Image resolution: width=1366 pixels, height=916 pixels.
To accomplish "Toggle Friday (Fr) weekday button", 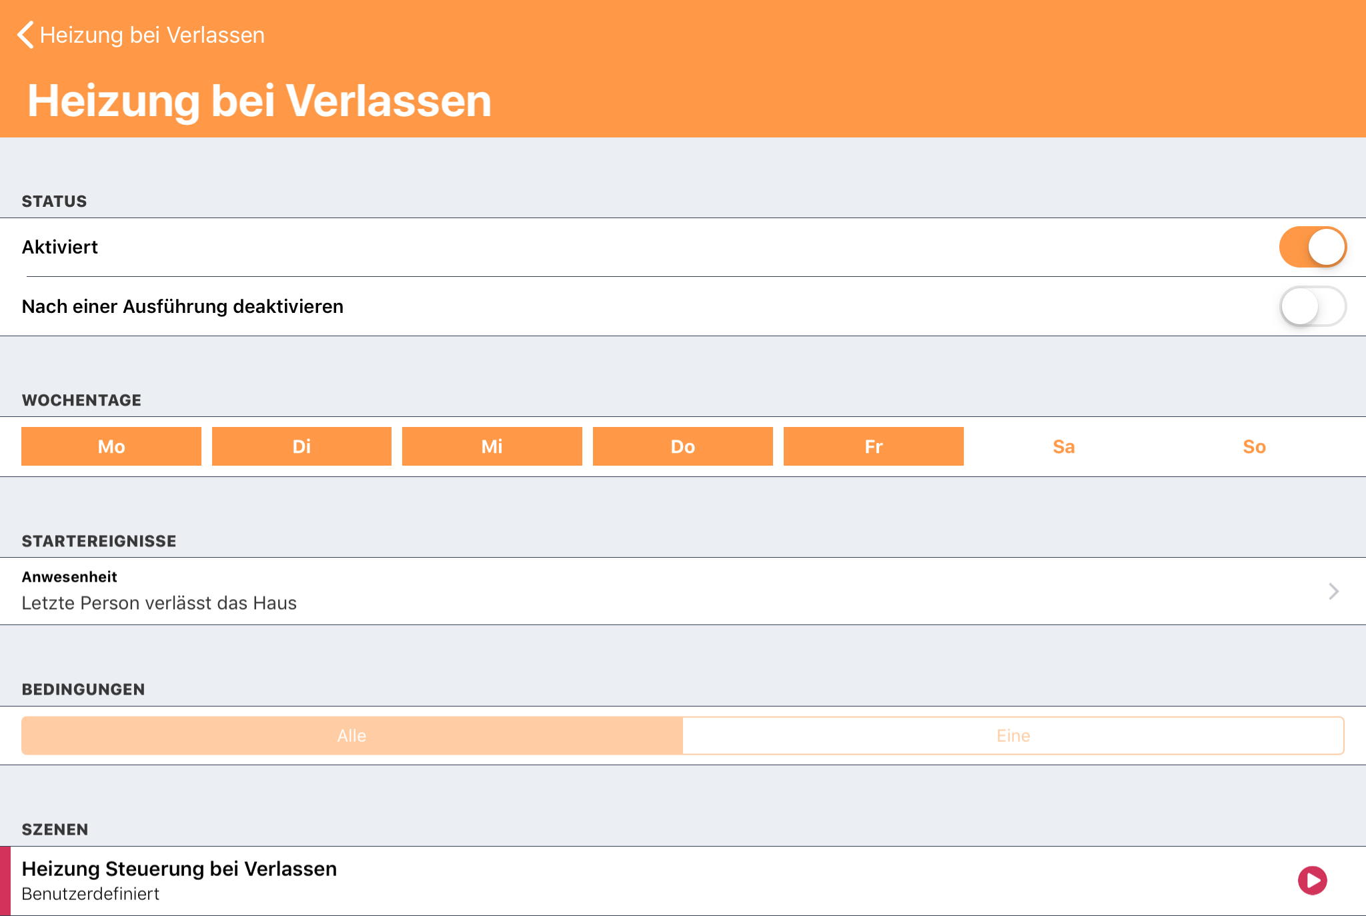I will (x=873, y=446).
